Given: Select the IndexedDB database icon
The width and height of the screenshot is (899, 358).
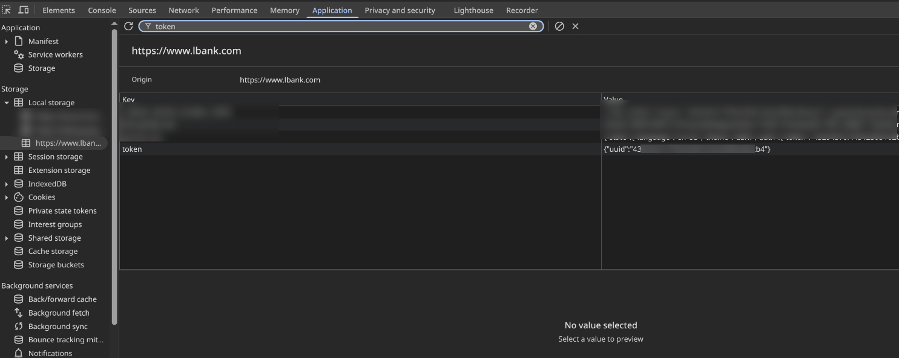Looking at the screenshot, I should coord(19,184).
